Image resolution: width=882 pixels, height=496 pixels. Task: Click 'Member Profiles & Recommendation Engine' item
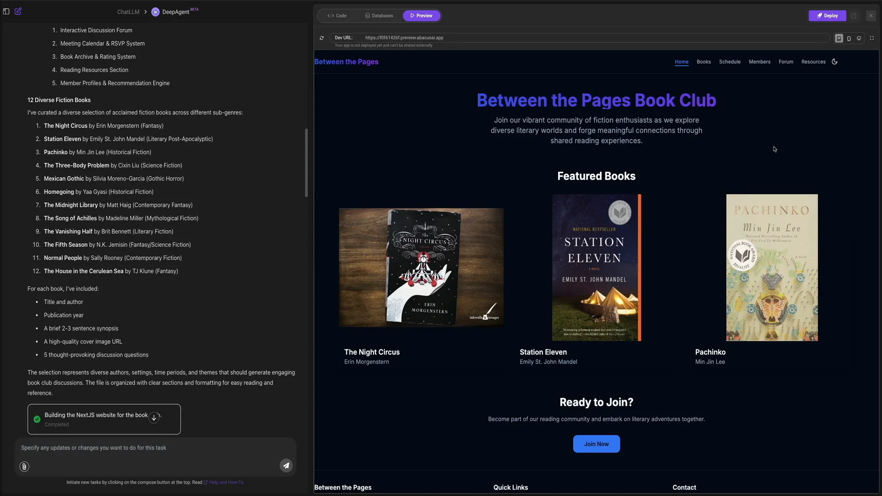click(115, 83)
